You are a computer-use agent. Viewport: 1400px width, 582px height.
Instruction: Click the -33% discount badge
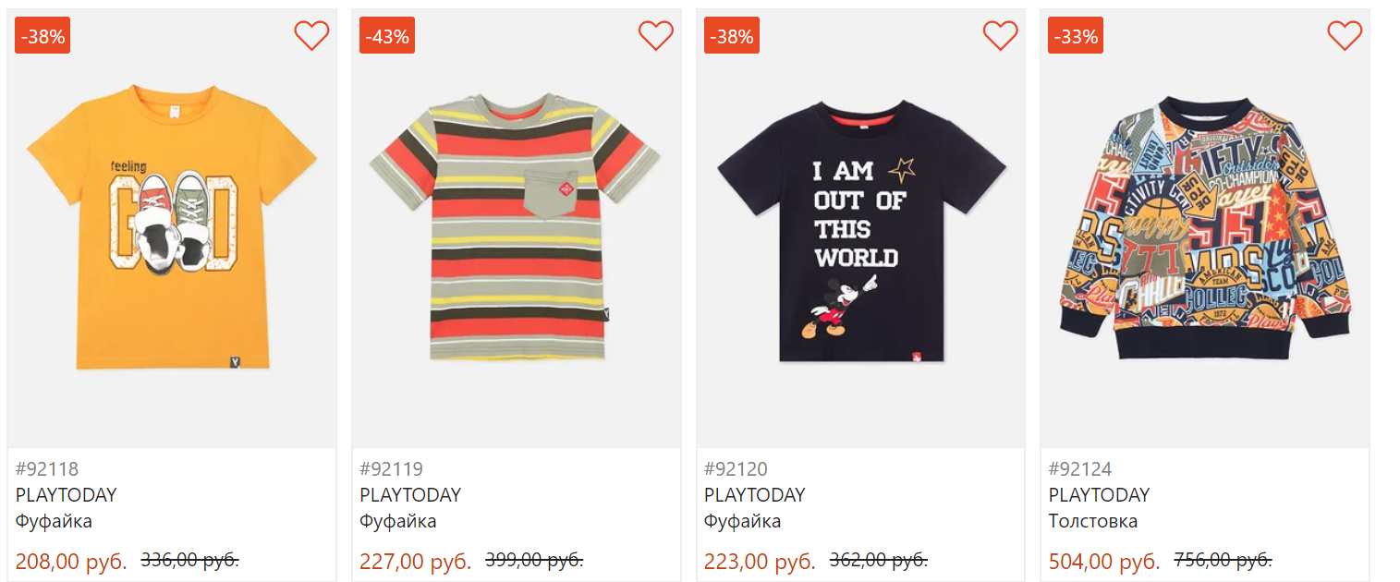click(x=1076, y=36)
